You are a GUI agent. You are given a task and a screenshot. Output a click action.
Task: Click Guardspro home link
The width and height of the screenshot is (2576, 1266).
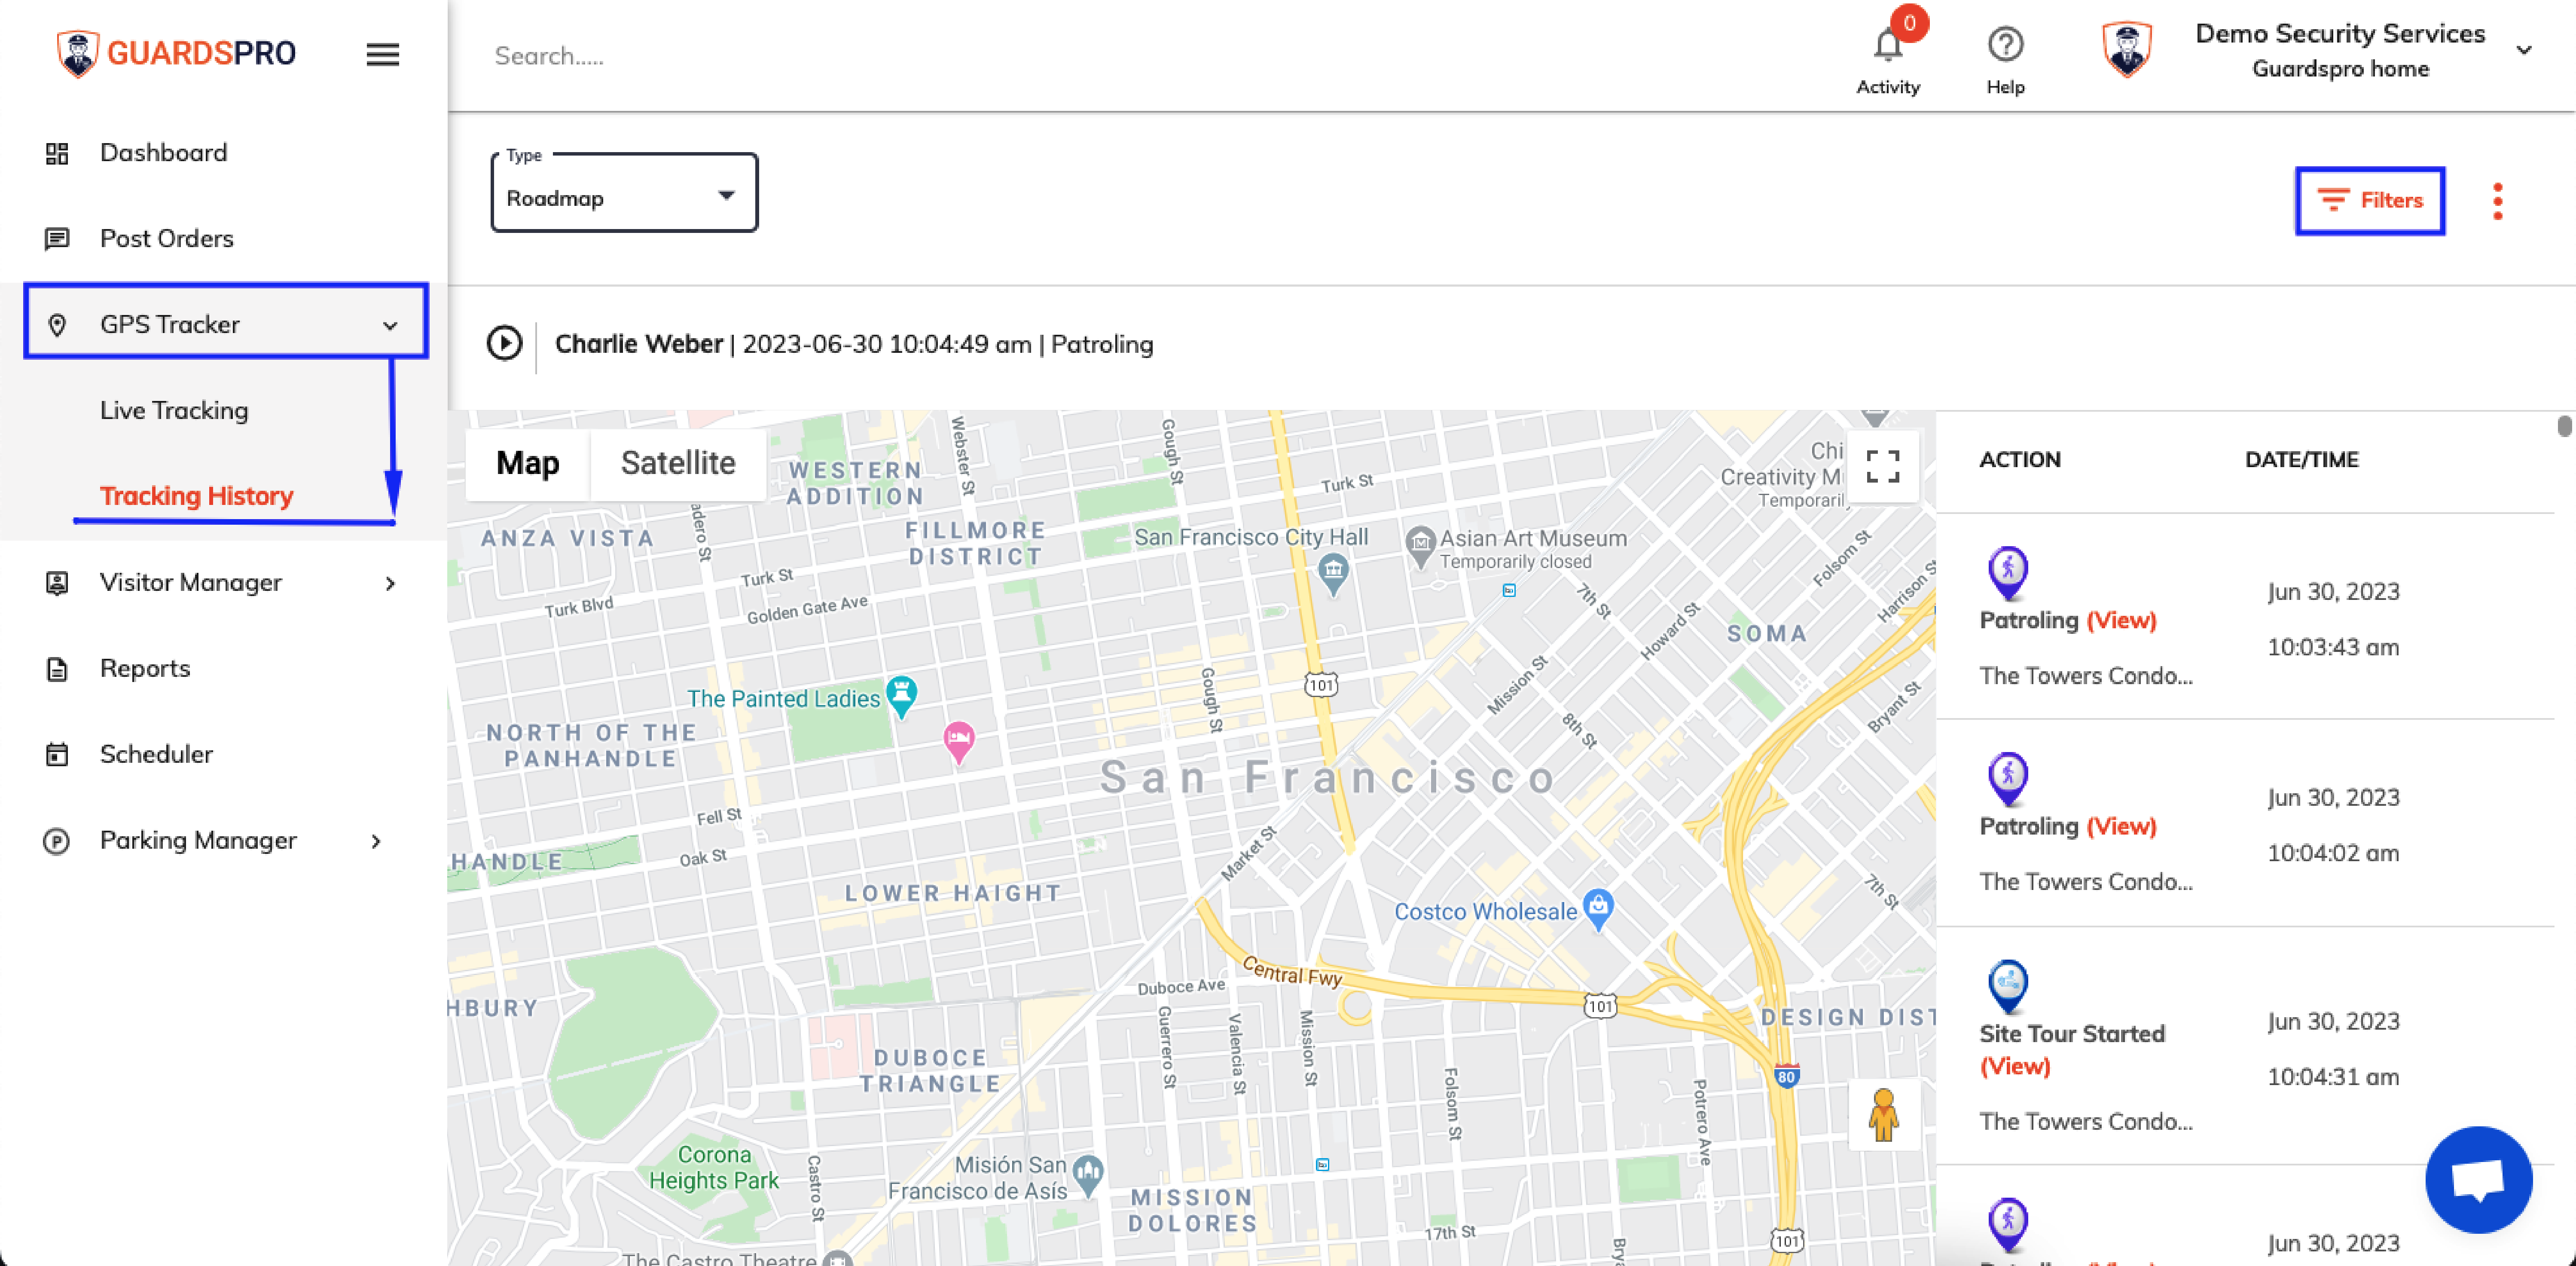click(x=2340, y=69)
